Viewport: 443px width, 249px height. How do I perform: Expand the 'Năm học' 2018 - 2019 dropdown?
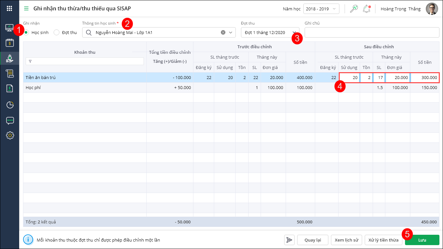(321, 9)
